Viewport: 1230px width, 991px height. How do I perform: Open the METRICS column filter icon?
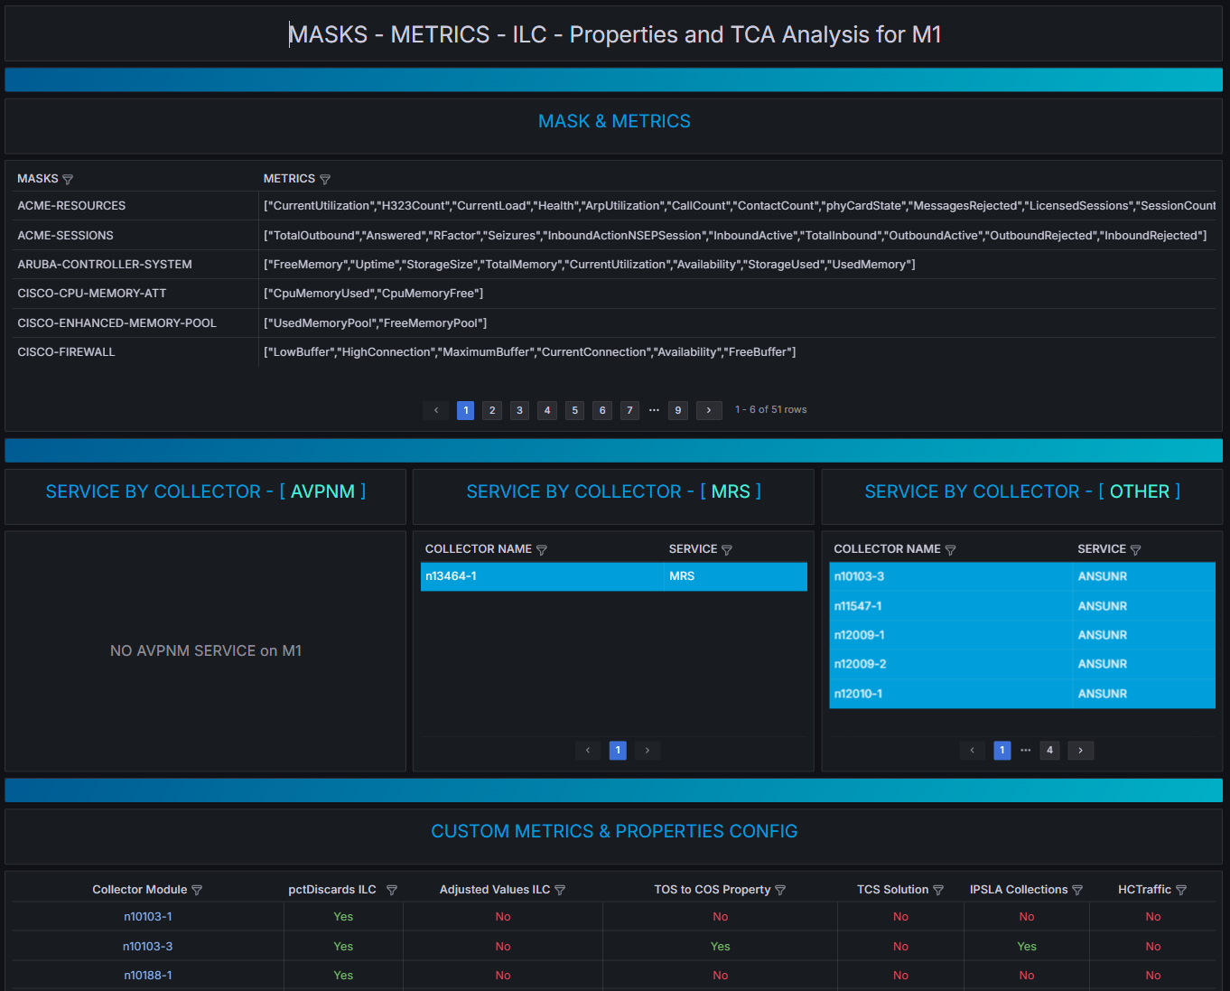pyautogui.click(x=325, y=180)
